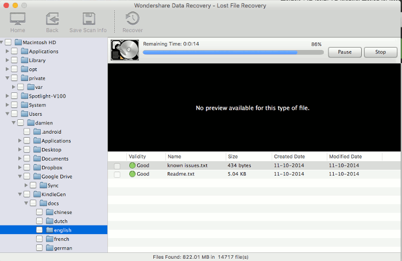Click the Dropbox folder icon
Screen dimensions: 402x261
(x=37, y=167)
